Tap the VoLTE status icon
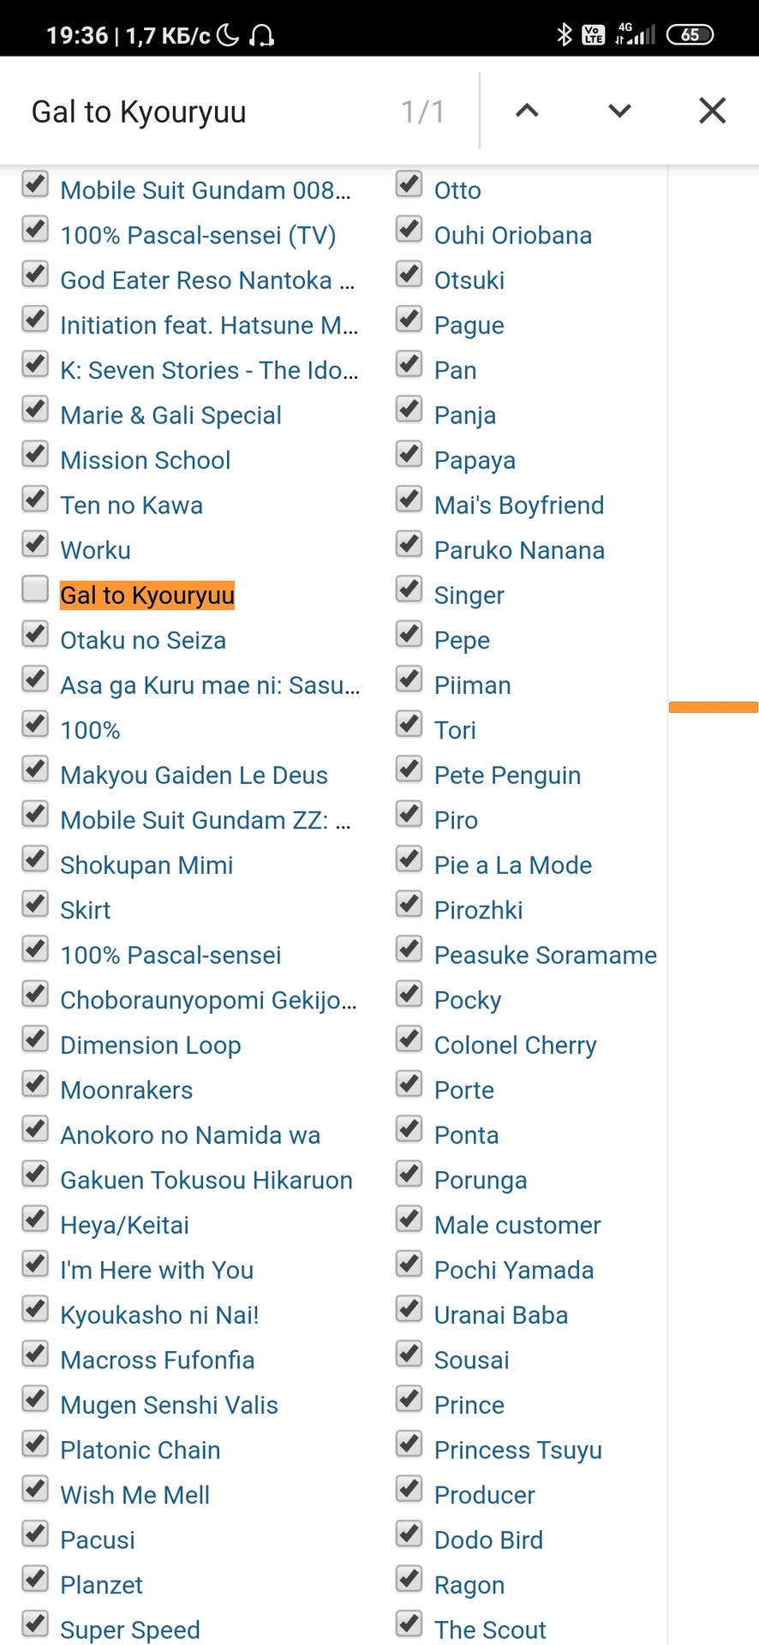This screenshot has height=1645, width=759. (593, 34)
